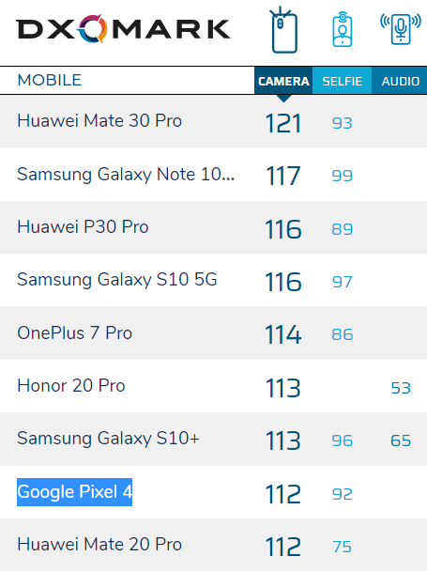Switch to the SELFIE tab
This screenshot has width=427, height=572.
[x=342, y=81]
